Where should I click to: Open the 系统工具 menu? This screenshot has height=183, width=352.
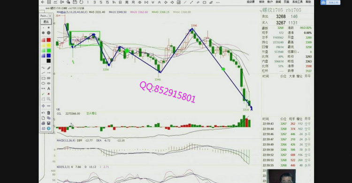point(297,2)
